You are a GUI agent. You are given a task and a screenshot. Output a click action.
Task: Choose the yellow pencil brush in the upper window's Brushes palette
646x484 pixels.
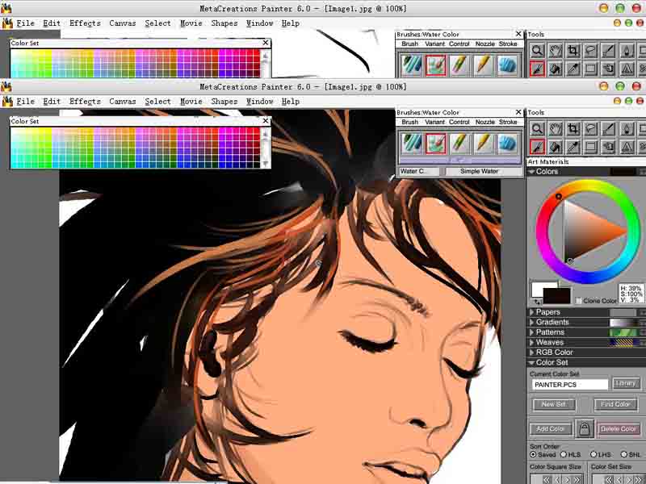[x=483, y=65]
